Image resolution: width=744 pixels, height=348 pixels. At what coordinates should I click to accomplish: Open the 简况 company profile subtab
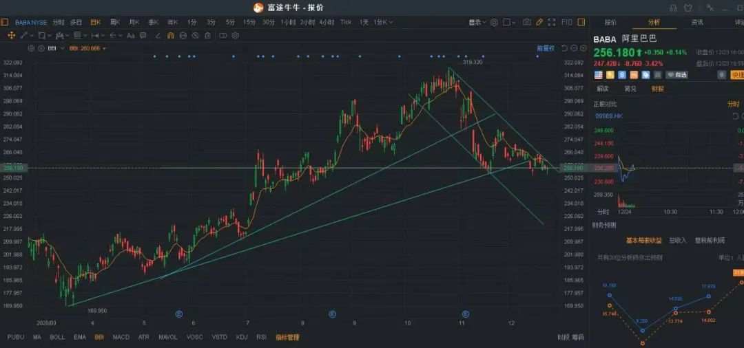[x=630, y=89]
